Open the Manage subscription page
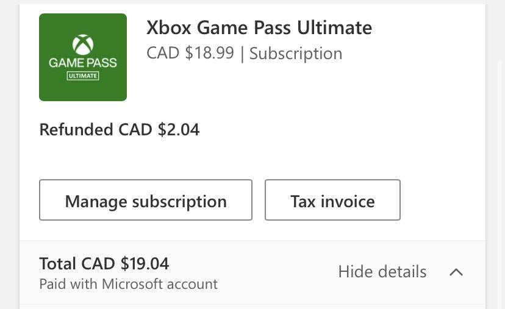 click(146, 200)
